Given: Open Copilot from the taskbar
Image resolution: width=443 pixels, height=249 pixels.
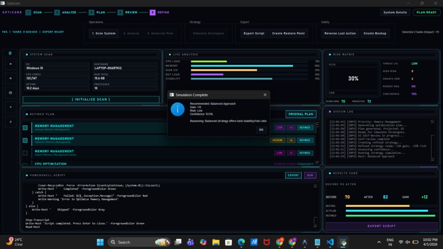Looking at the screenshot, I should pos(203,242).
